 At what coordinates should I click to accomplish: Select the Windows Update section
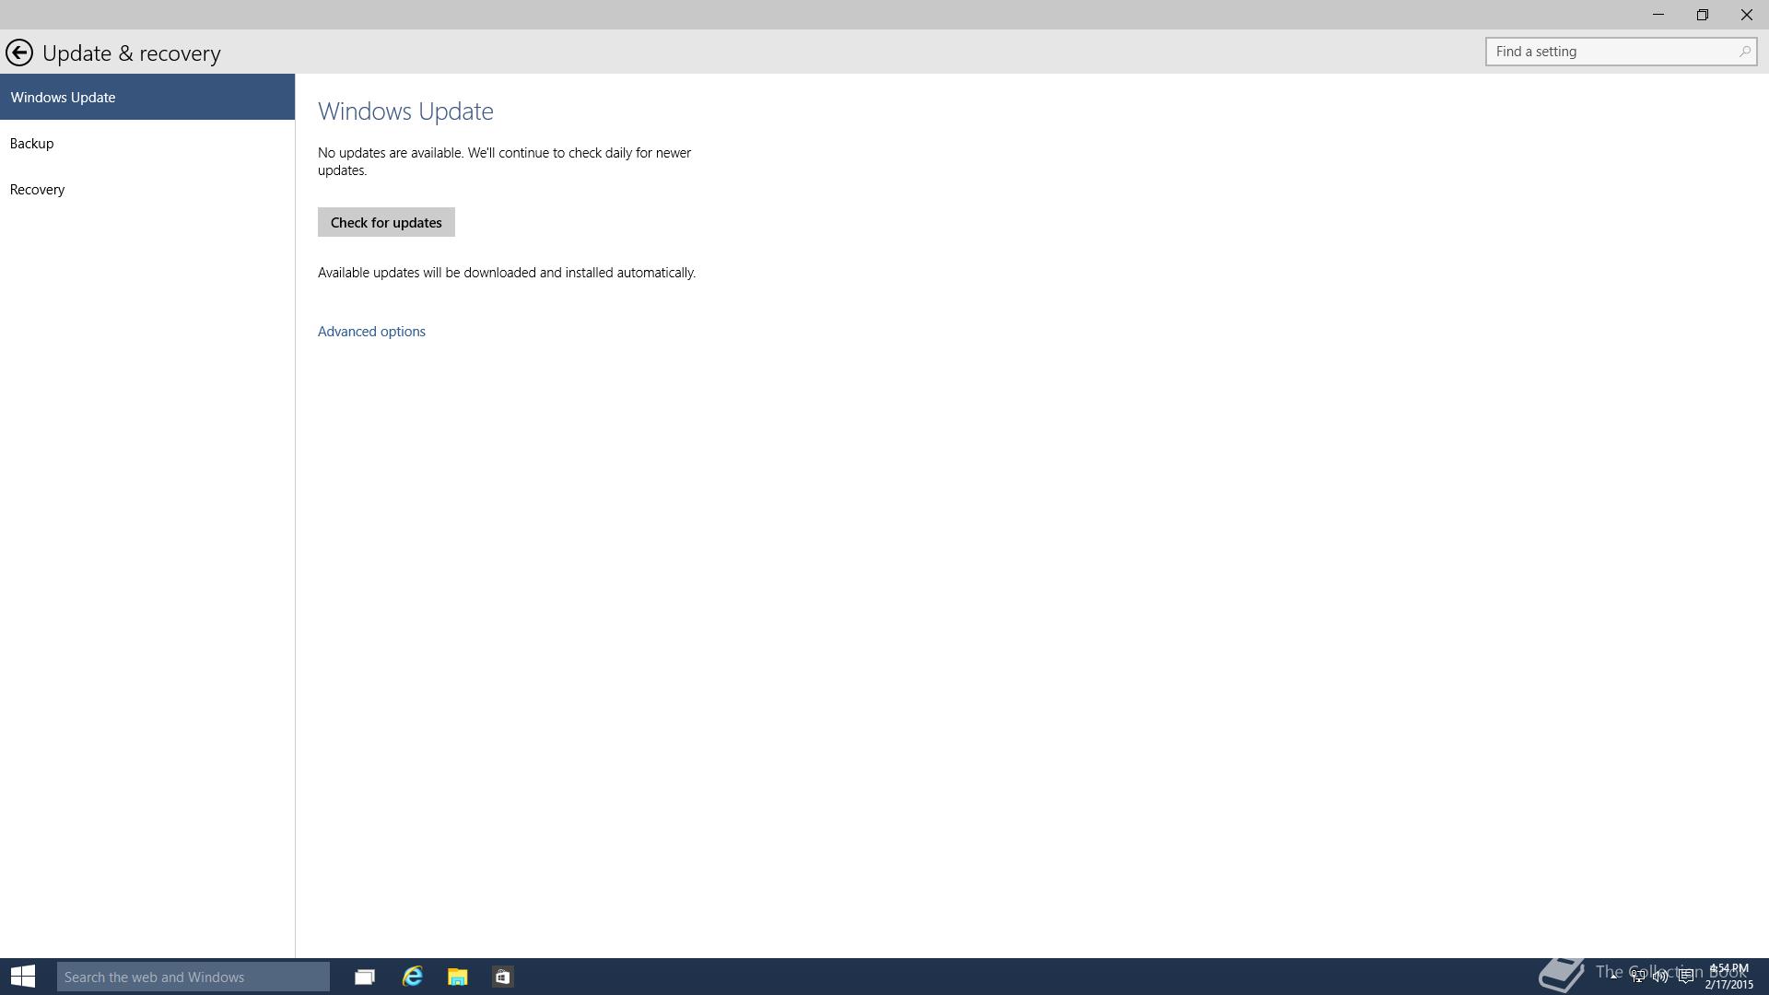(147, 97)
